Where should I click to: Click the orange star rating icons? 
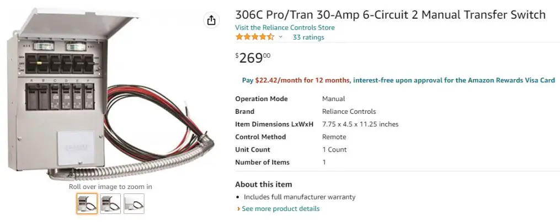[254, 37]
